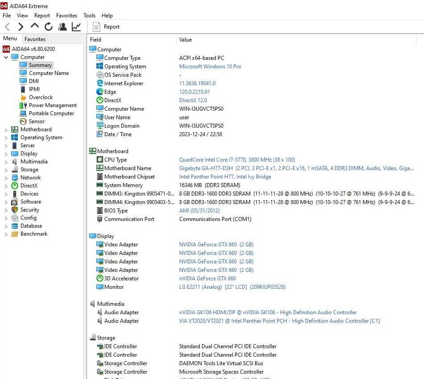The width and height of the screenshot is (424, 379).
Task: Expand the Server tree node
Action: pyautogui.click(x=6, y=146)
